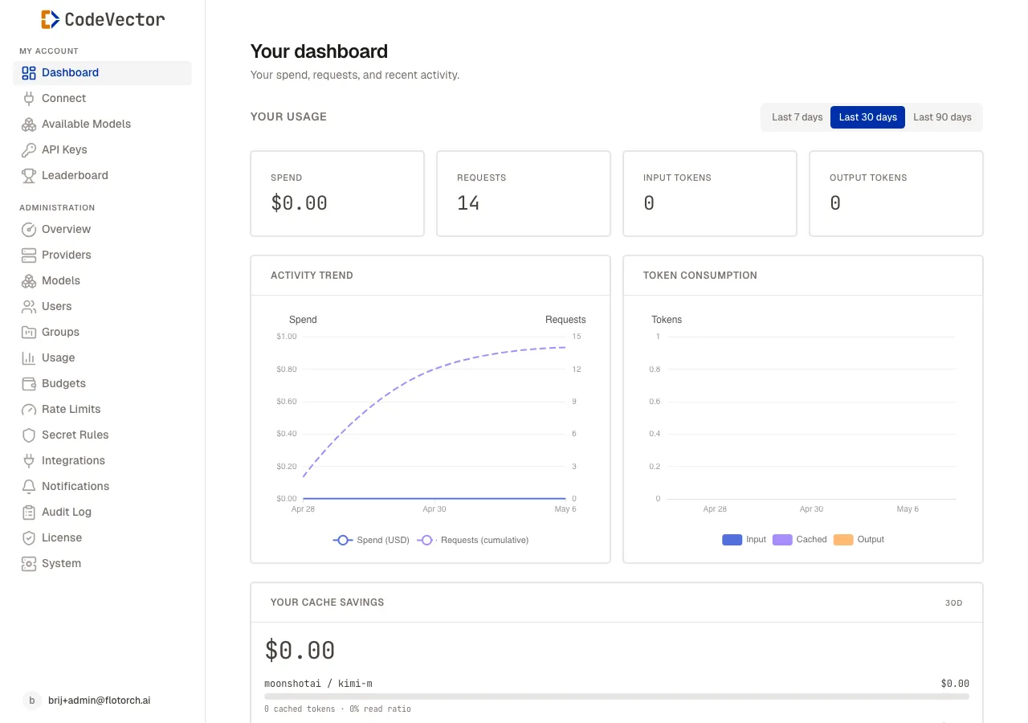Open the Dashboard menu item
Viewport: 1028px width, 723px height.
click(x=102, y=73)
